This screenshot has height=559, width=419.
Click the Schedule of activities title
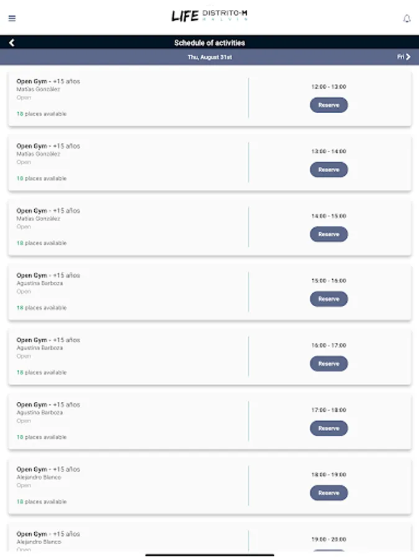[x=210, y=43]
